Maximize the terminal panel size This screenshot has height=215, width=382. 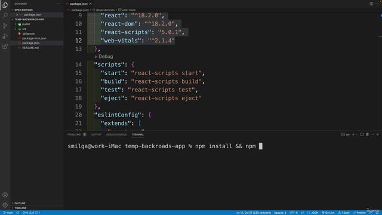[372, 134]
